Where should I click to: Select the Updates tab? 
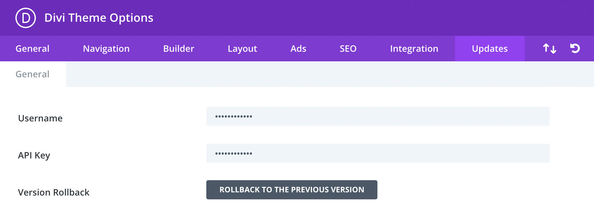pyautogui.click(x=490, y=49)
